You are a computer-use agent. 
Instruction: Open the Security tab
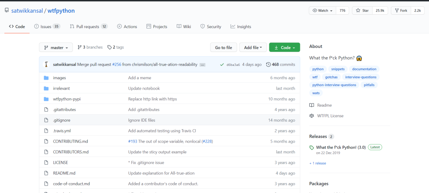pyautogui.click(x=211, y=27)
